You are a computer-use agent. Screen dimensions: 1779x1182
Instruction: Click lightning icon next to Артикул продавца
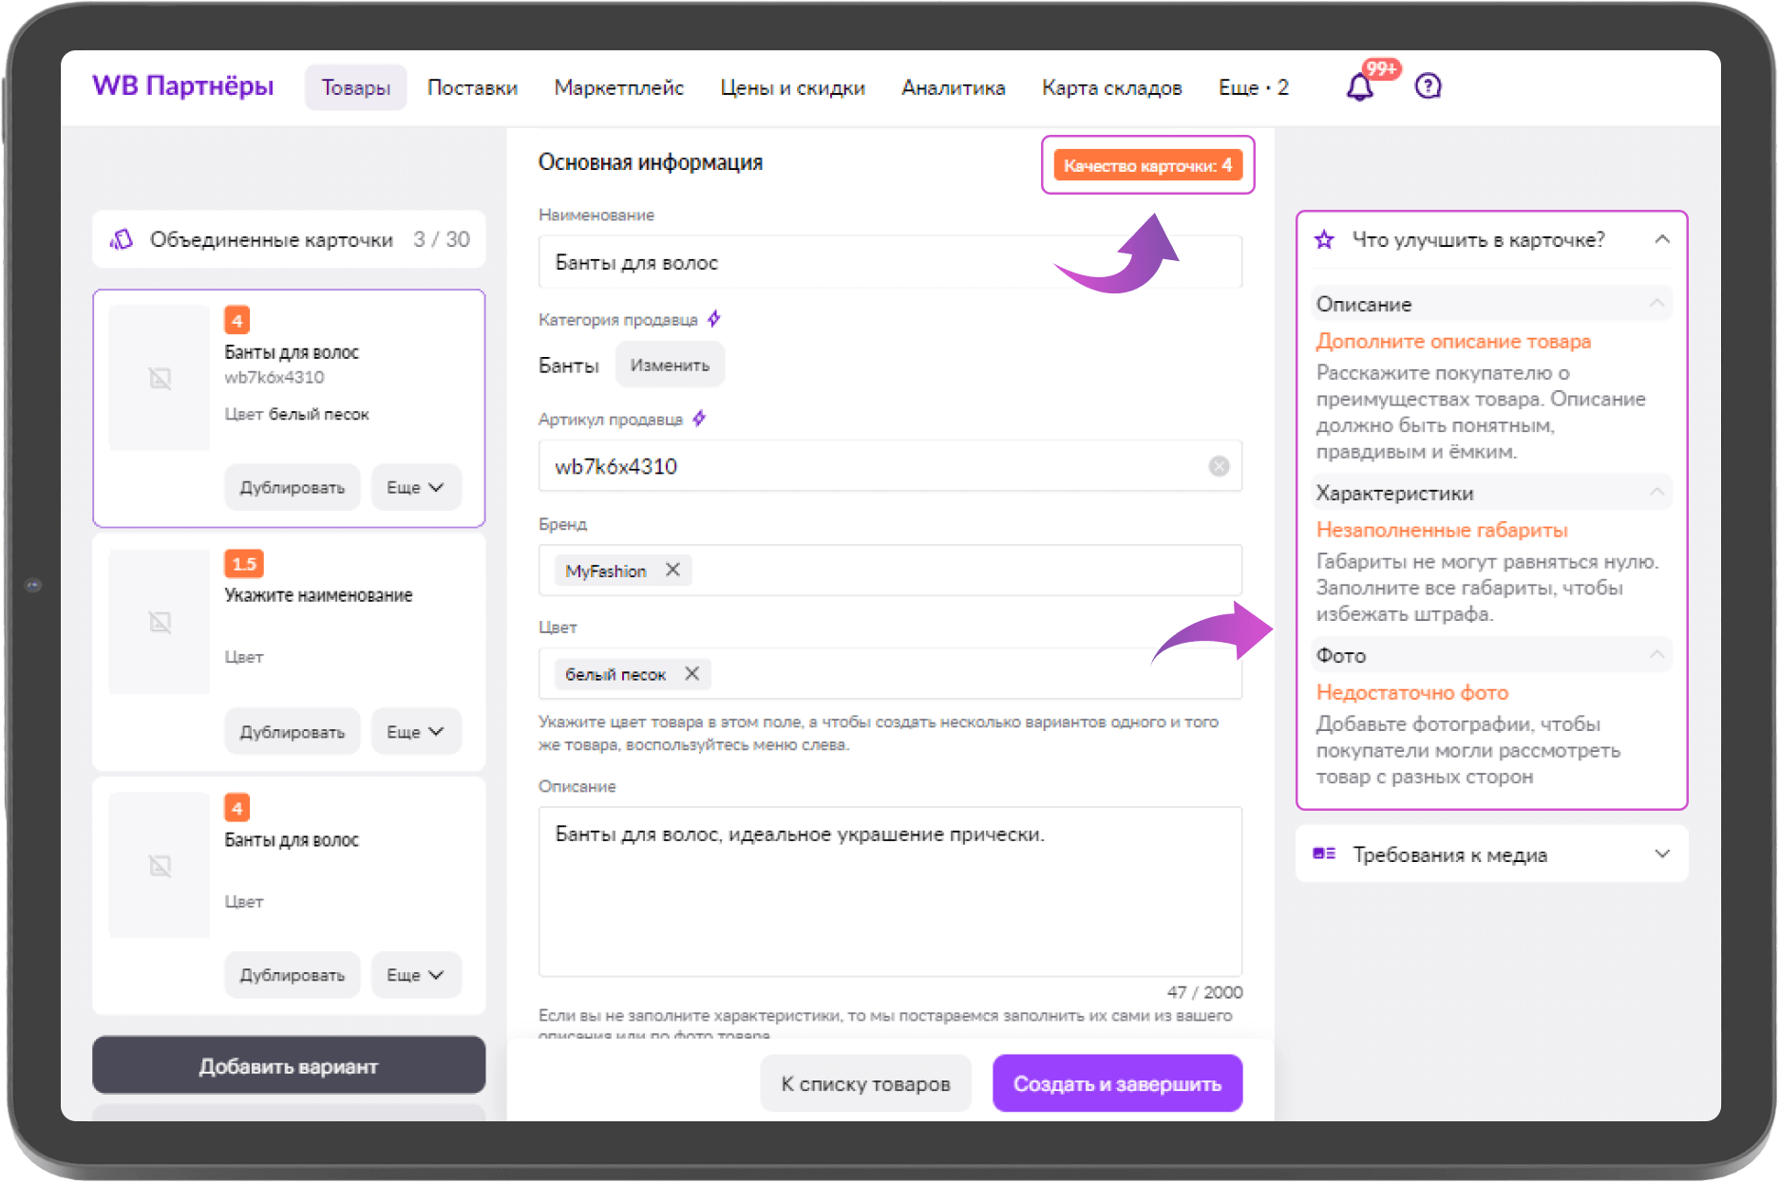click(x=699, y=419)
